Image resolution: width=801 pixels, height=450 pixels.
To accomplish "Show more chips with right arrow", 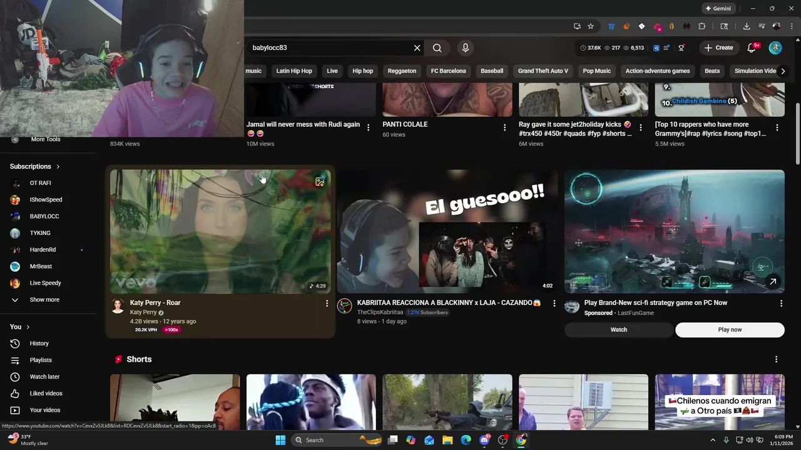I will point(783,71).
